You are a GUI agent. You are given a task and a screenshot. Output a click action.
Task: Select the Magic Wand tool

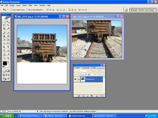[8, 25]
